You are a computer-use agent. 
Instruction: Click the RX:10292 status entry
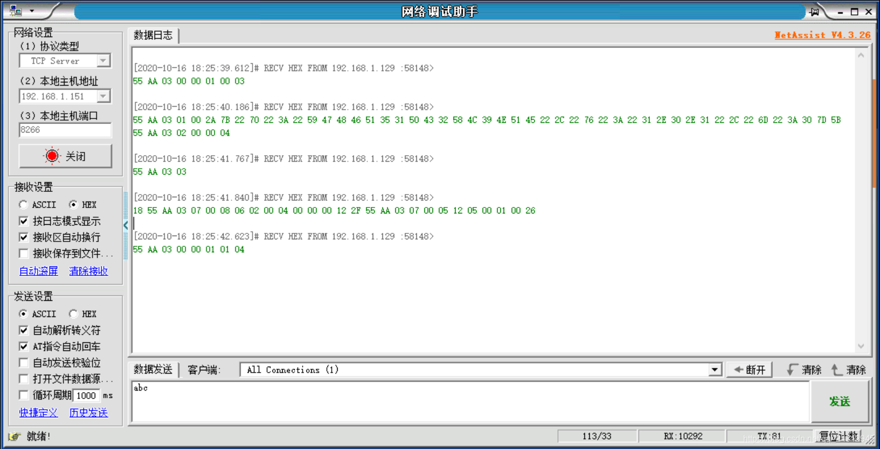(683, 436)
